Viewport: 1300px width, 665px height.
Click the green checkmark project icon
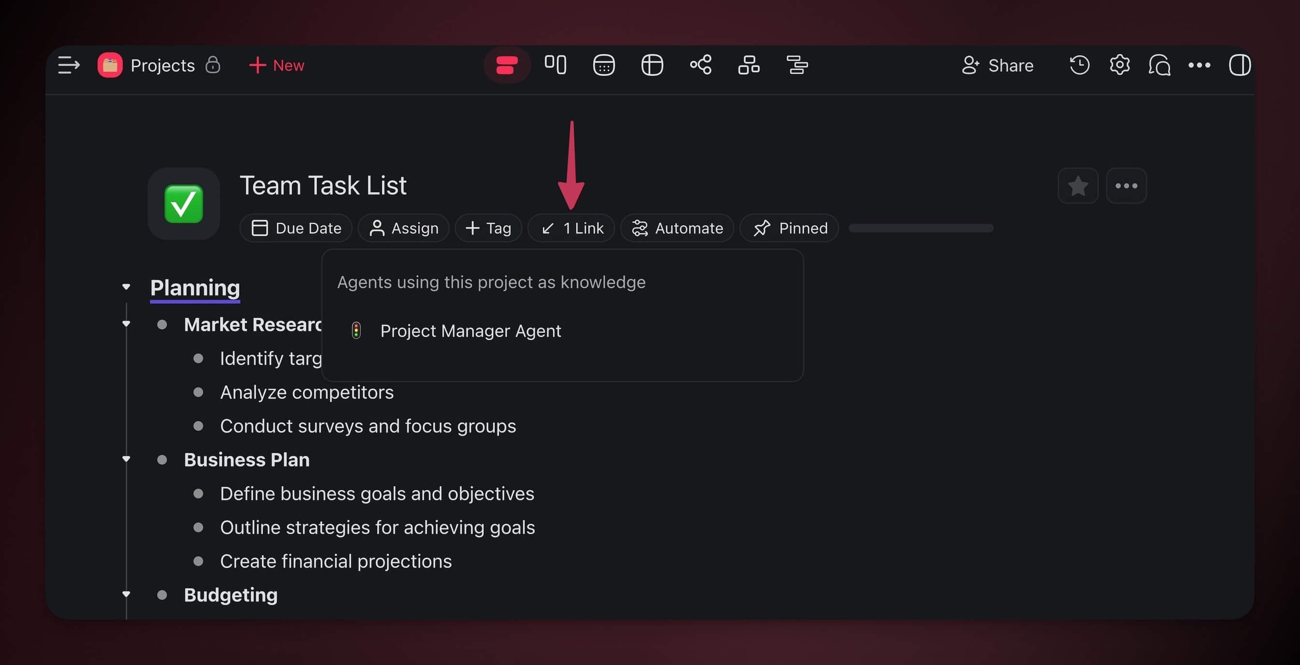[184, 204]
